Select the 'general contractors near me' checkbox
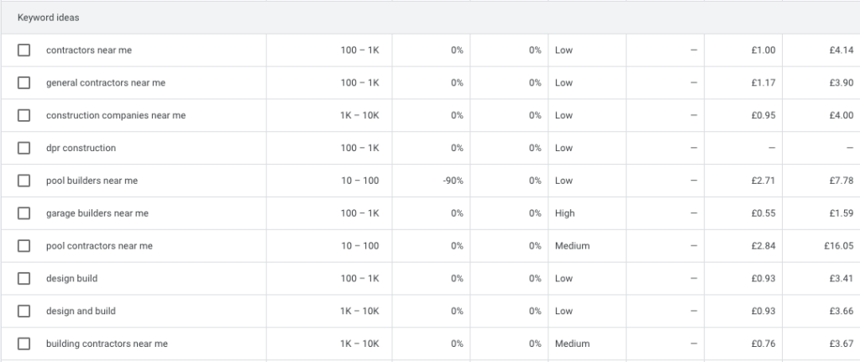Screen dimensions: 860x362 24,83
